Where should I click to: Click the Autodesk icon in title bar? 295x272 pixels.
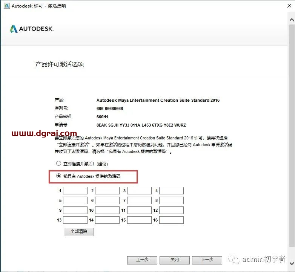pyautogui.click(x=6, y=6)
